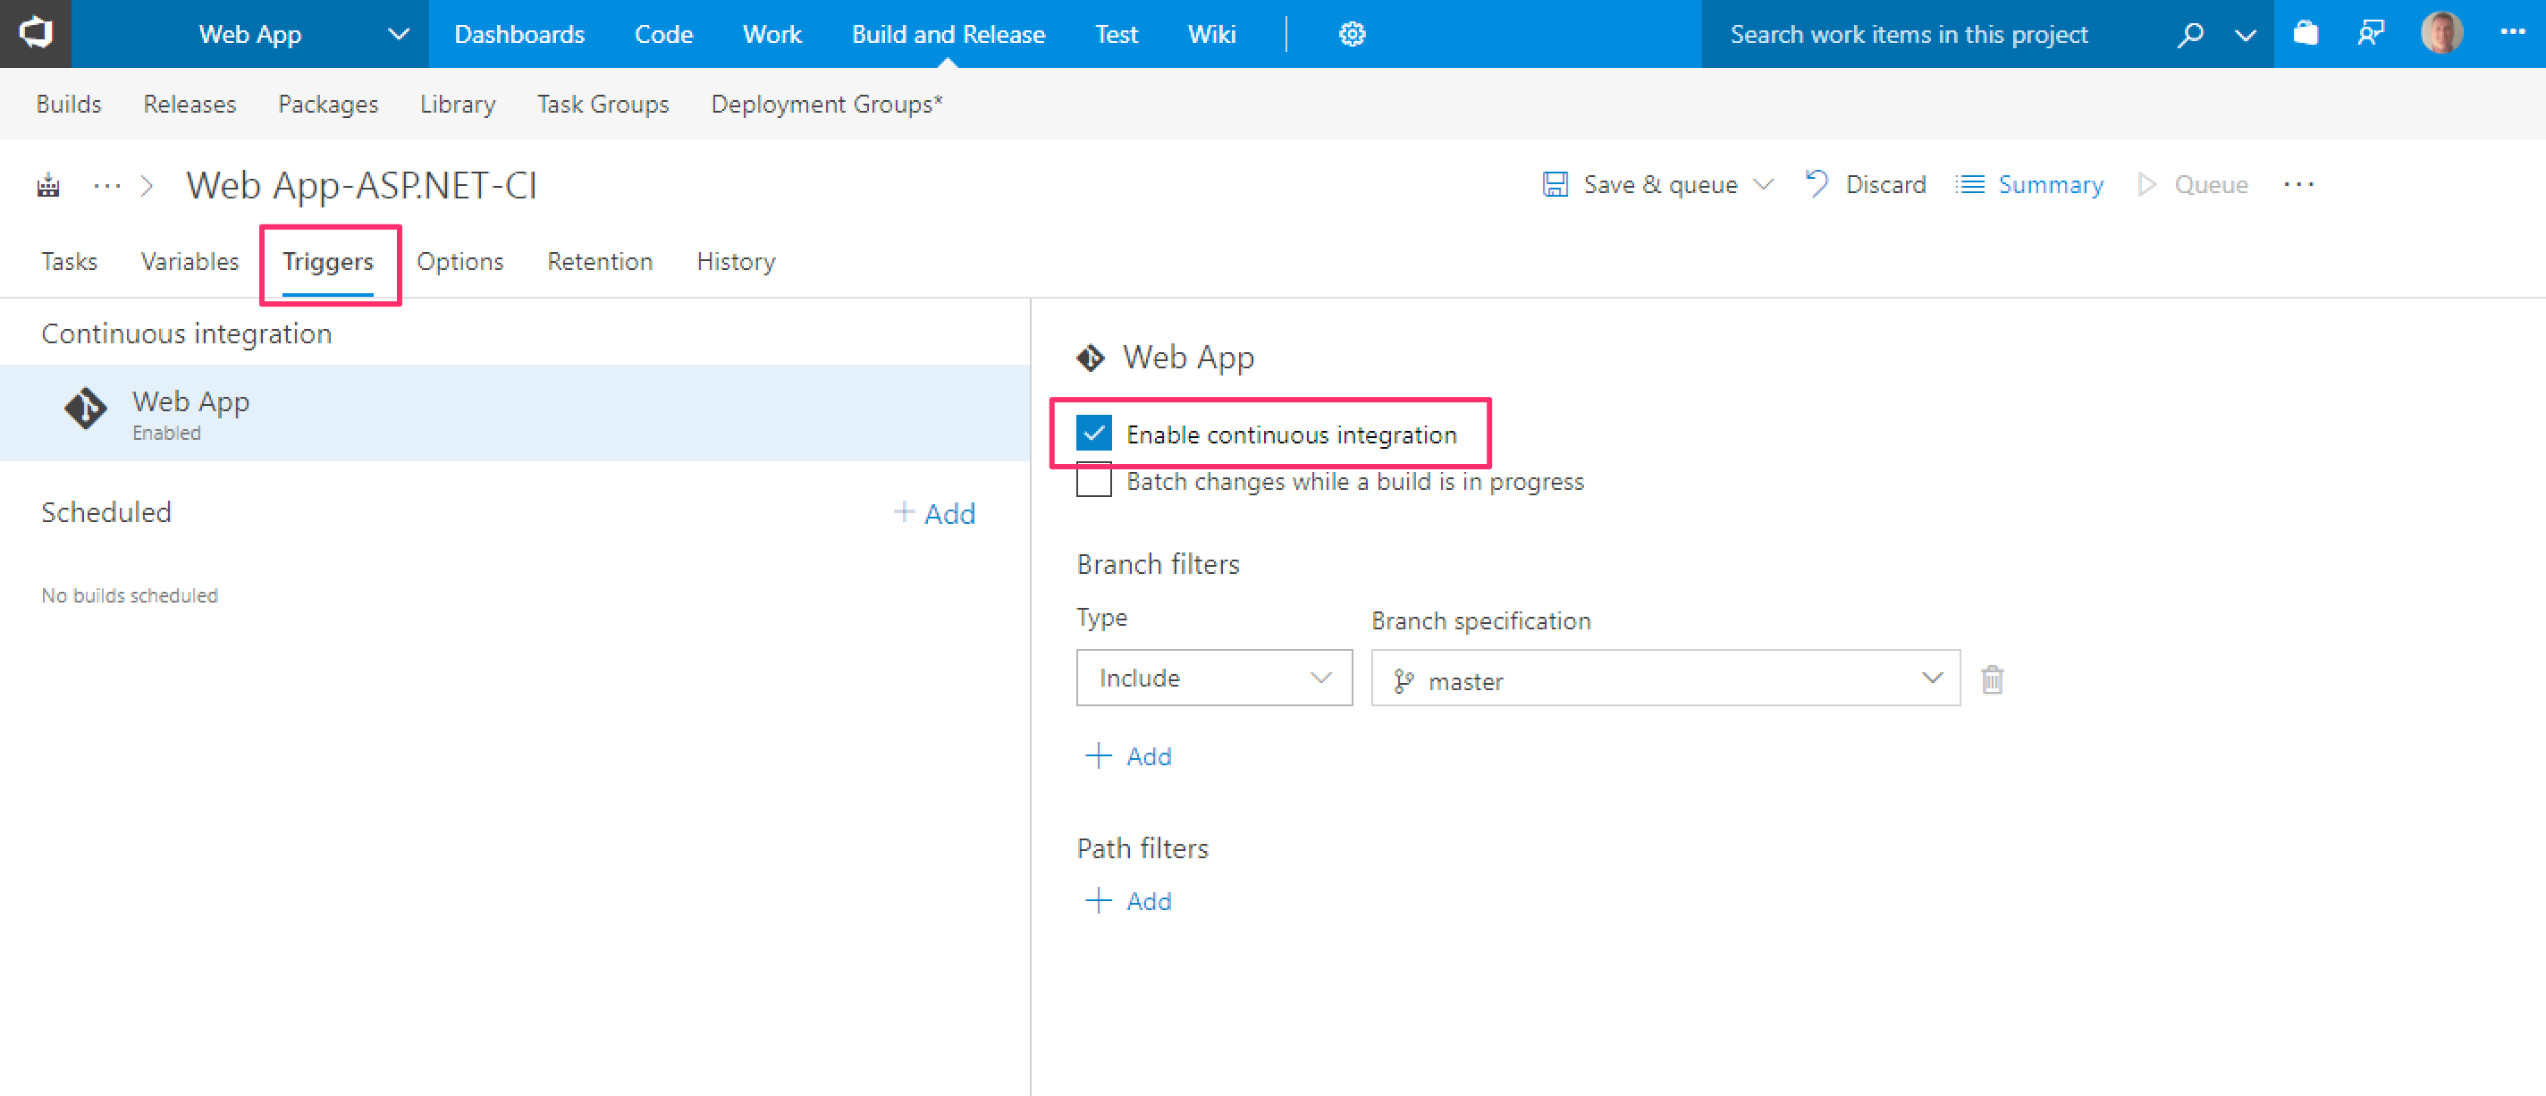Delete master branch filter with trash icon
This screenshot has height=1096, width=2546.
pyautogui.click(x=1992, y=680)
